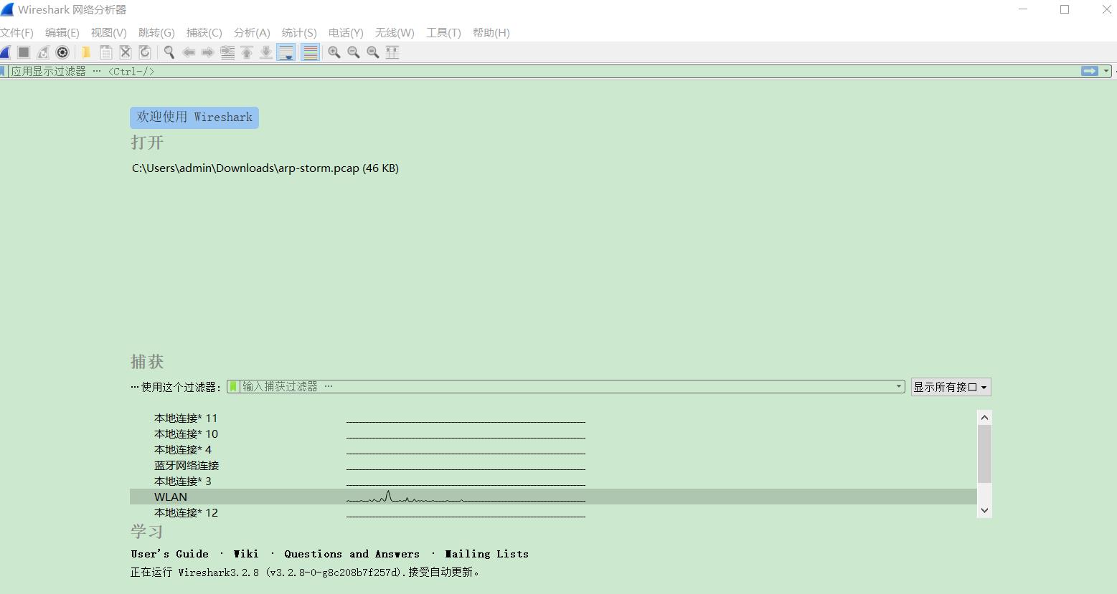Go to previous packet arrow icon

(x=189, y=52)
